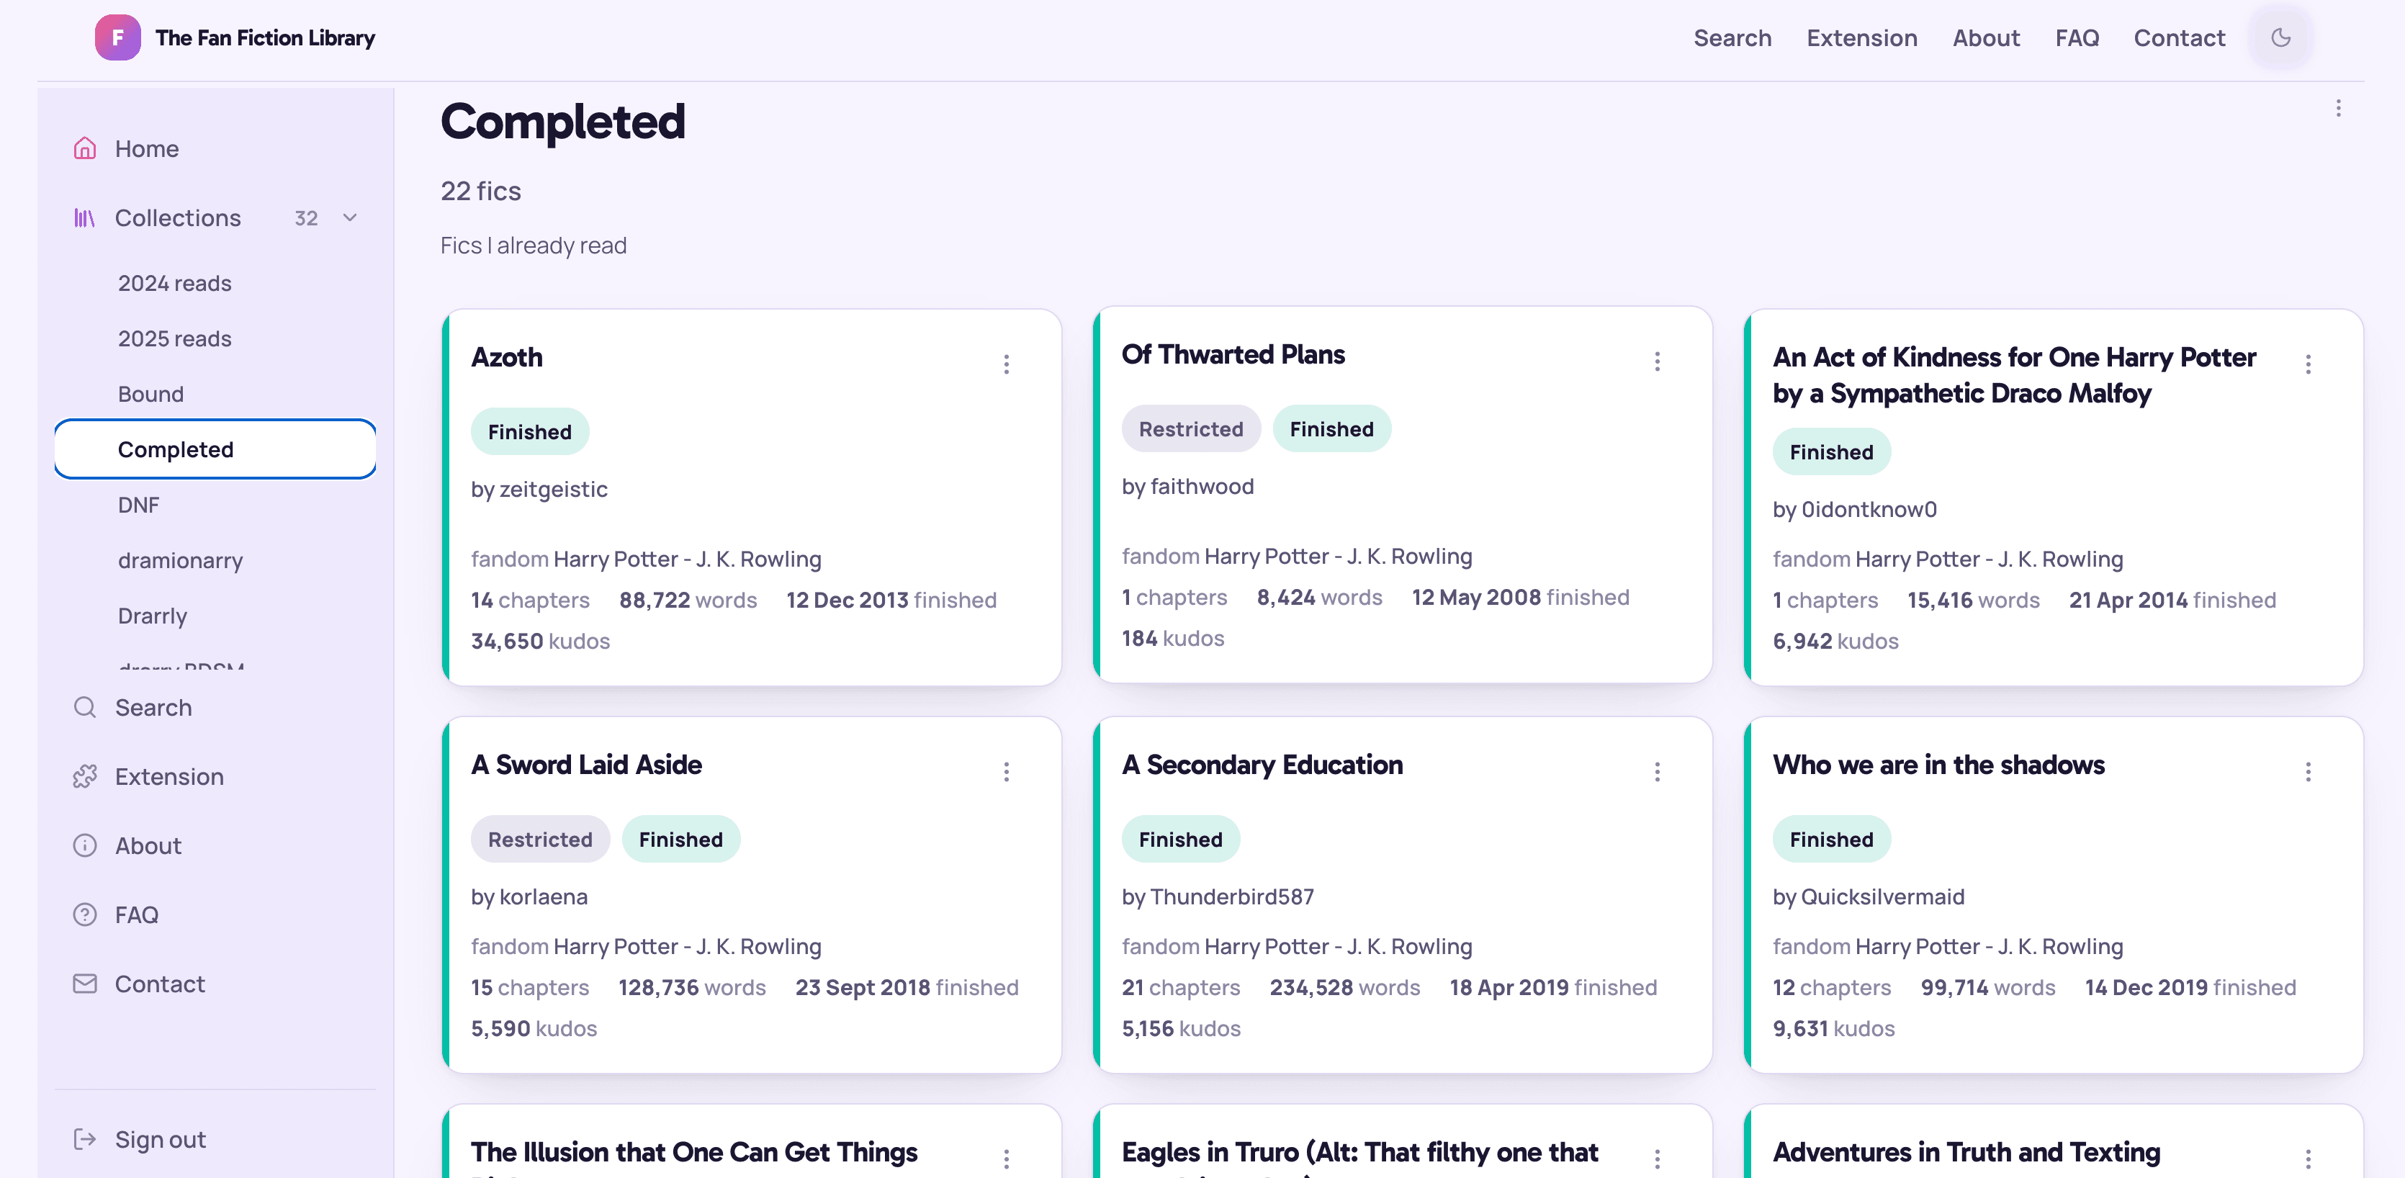The width and height of the screenshot is (2405, 1178).
Task: Open A Secondary Education card menu
Action: 1657,772
